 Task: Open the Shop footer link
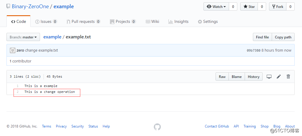pos(264,126)
